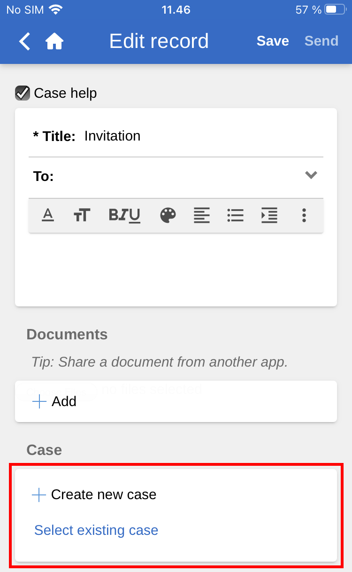The image size is (352, 572).
Task: Open the font size tool
Action: (x=82, y=215)
